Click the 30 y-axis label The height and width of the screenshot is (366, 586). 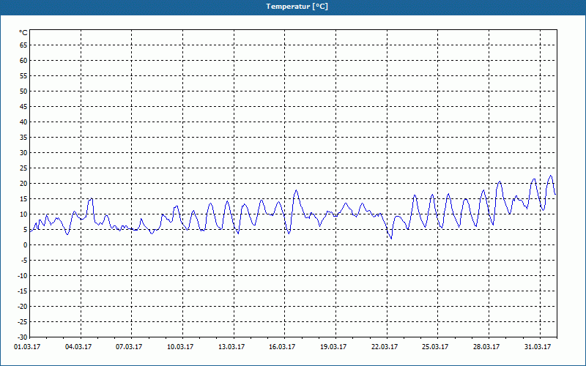pos(23,153)
